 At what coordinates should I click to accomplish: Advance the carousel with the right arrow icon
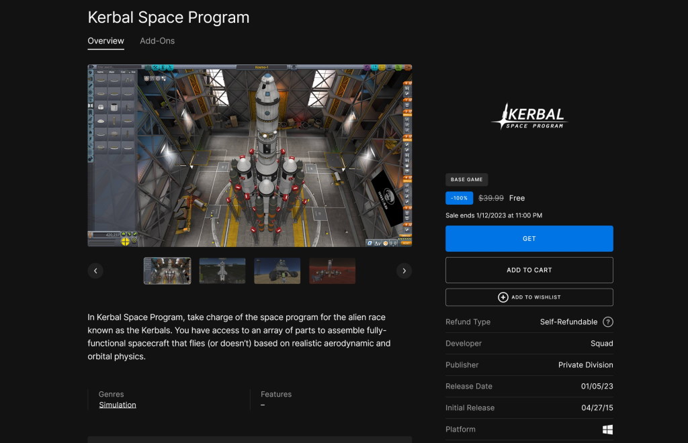click(404, 270)
